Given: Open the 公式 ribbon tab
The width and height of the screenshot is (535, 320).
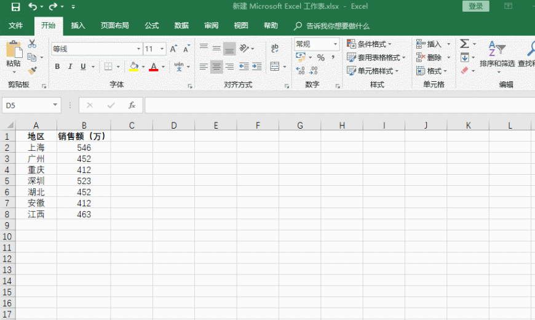Looking at the screenshot, I should (151, 26).
